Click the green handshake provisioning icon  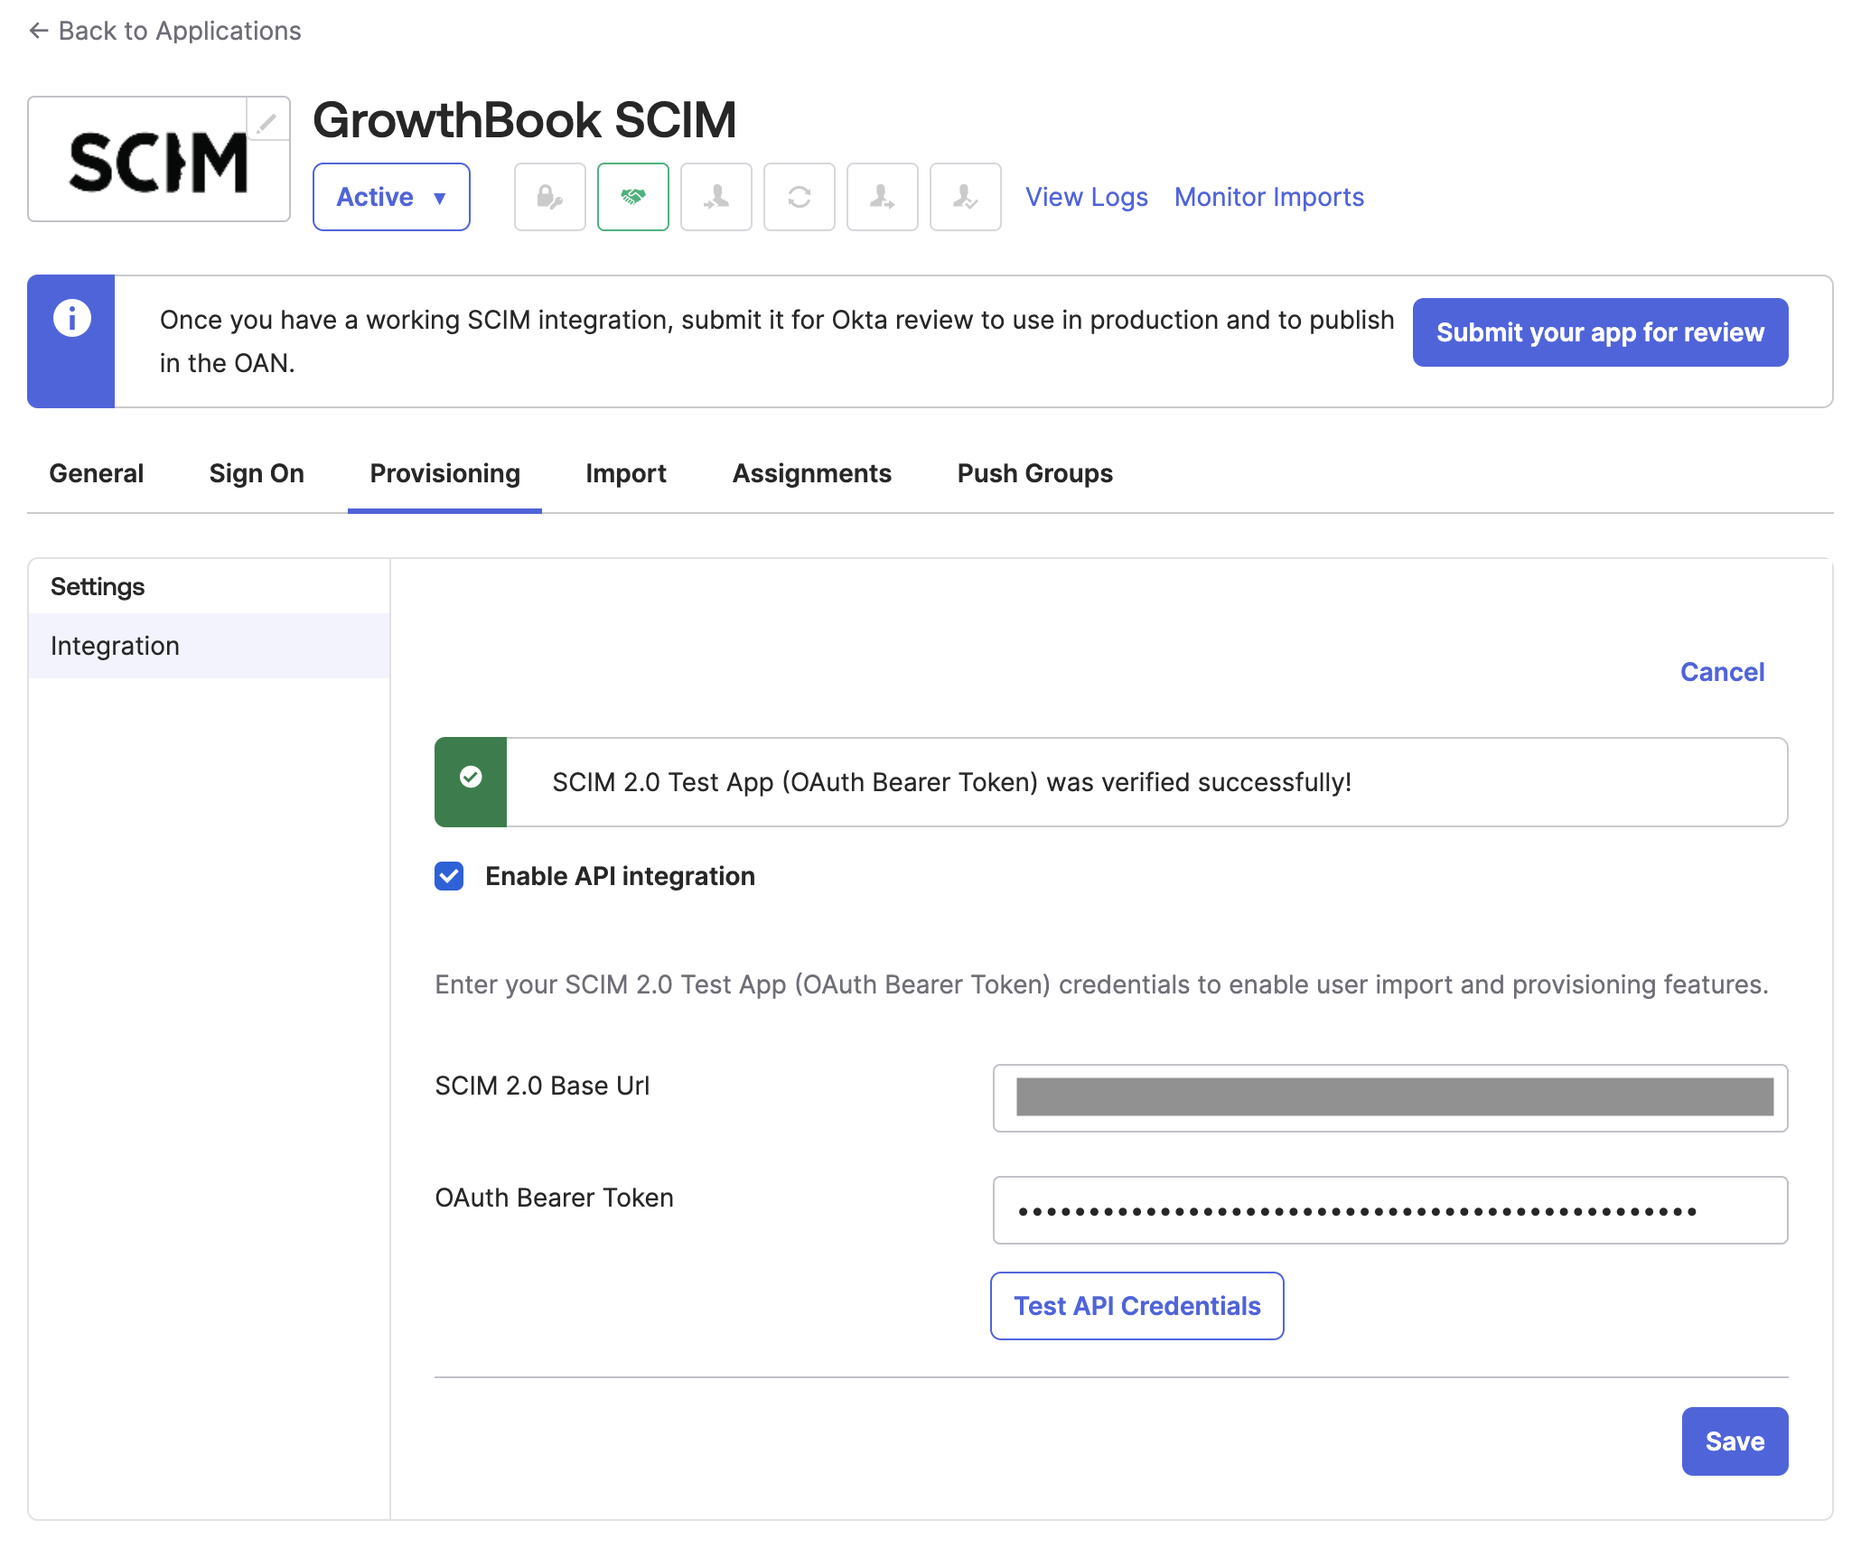tap(632, 197)
